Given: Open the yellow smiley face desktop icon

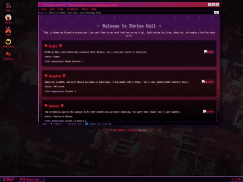Looking at the screenshot, I should click(x=8, y=43).
